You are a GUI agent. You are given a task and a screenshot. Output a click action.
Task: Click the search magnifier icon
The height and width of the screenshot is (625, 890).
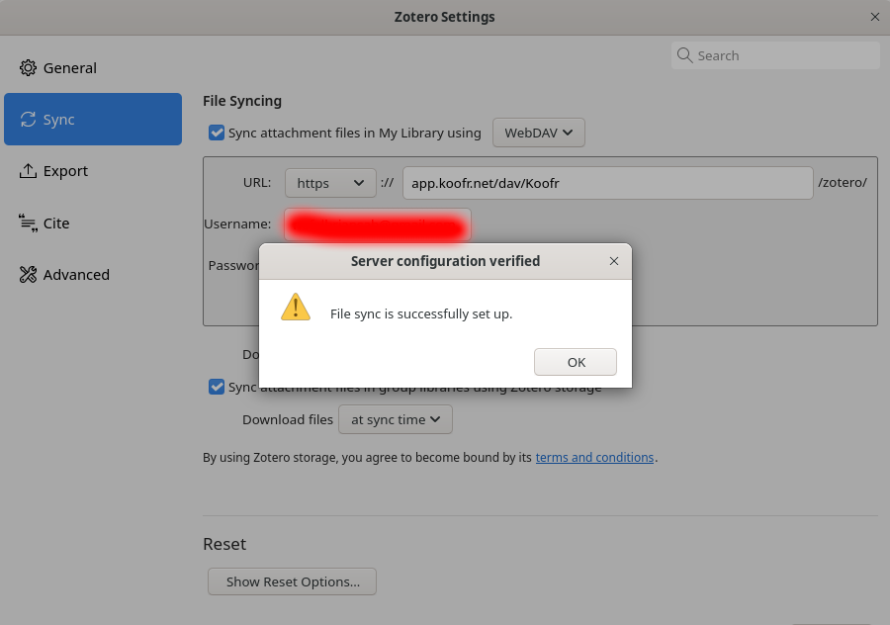(x=684, y=55)
